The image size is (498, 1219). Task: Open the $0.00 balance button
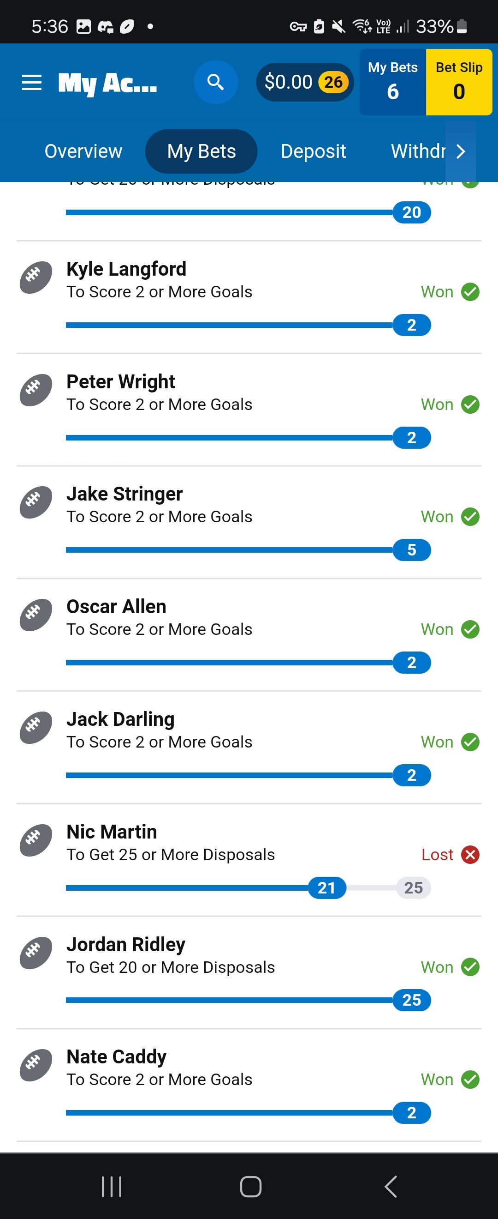point(305,82)
